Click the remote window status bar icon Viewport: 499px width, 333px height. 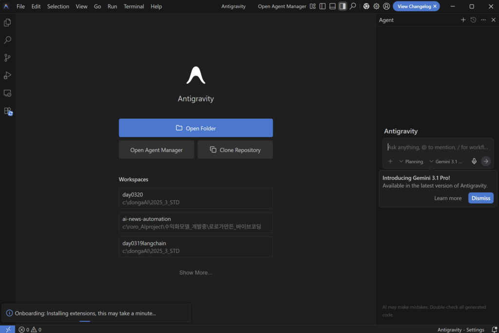click(x=8, y=329)
